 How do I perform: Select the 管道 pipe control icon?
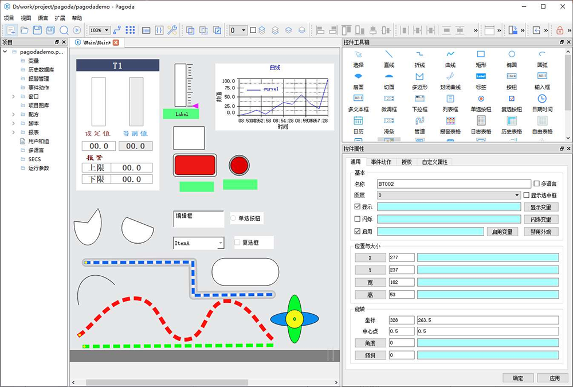click(x=419, y=121)
